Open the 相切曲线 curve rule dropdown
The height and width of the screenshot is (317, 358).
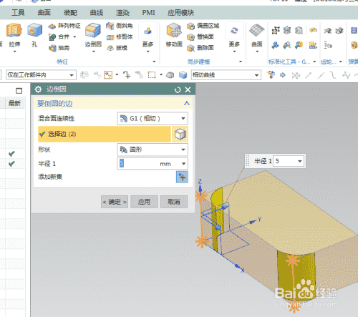(226, 75)
